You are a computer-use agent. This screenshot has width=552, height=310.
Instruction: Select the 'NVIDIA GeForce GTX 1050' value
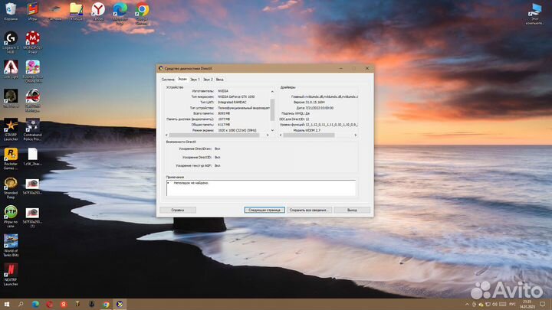(x=236, y=96)
